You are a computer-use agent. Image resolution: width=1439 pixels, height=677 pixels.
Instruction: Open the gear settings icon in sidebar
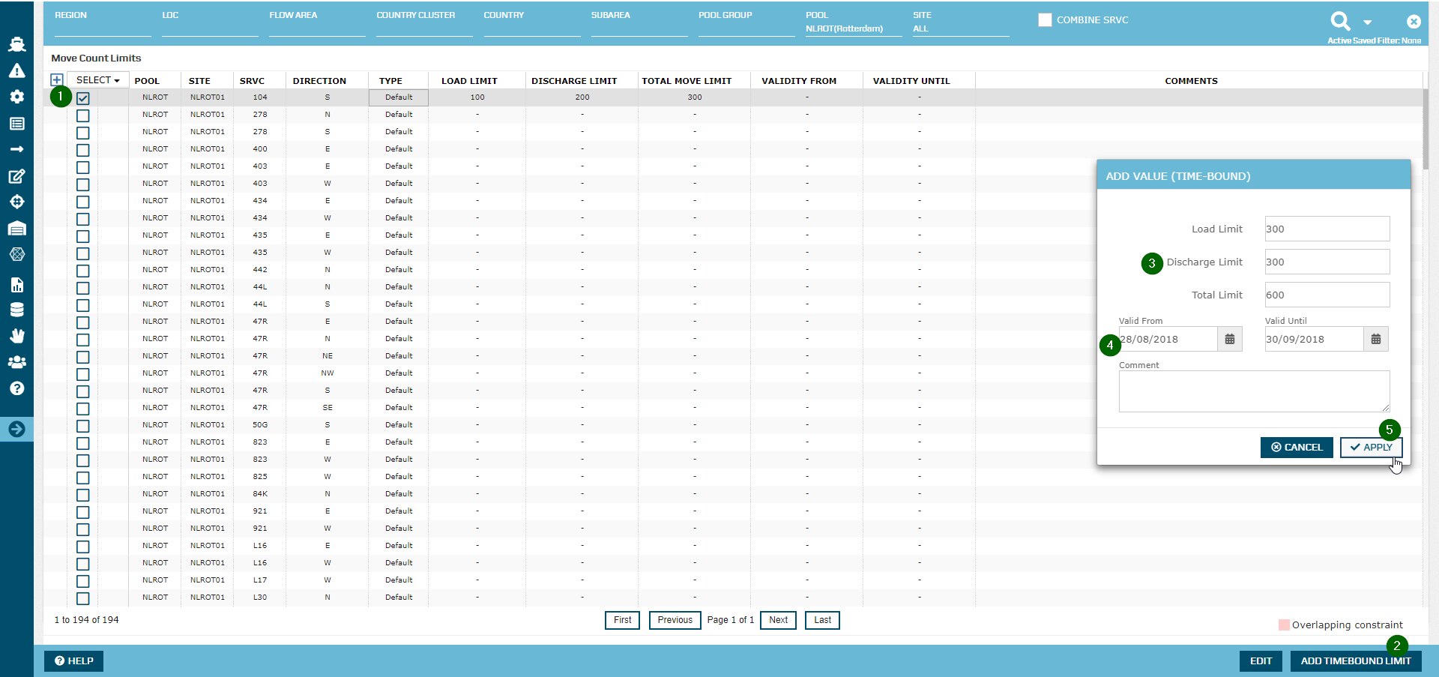16,97
